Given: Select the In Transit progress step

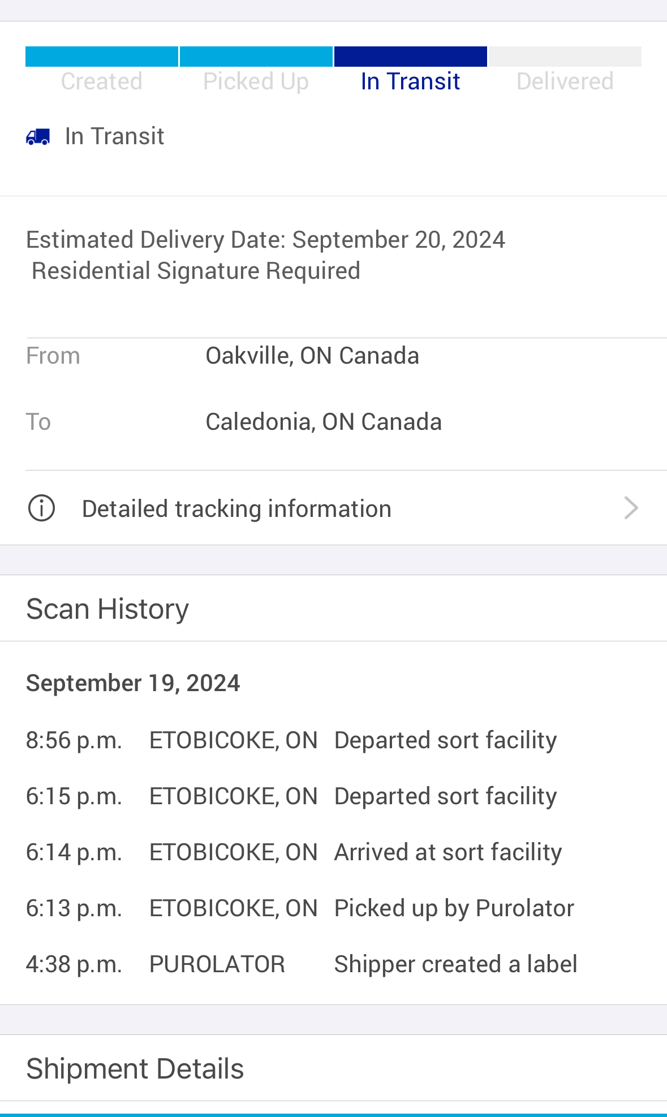Looking at the screenshot, I should [x=410, y=81].
